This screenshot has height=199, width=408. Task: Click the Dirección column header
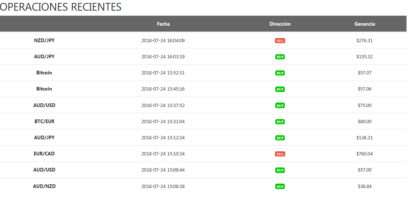(280, 24)
